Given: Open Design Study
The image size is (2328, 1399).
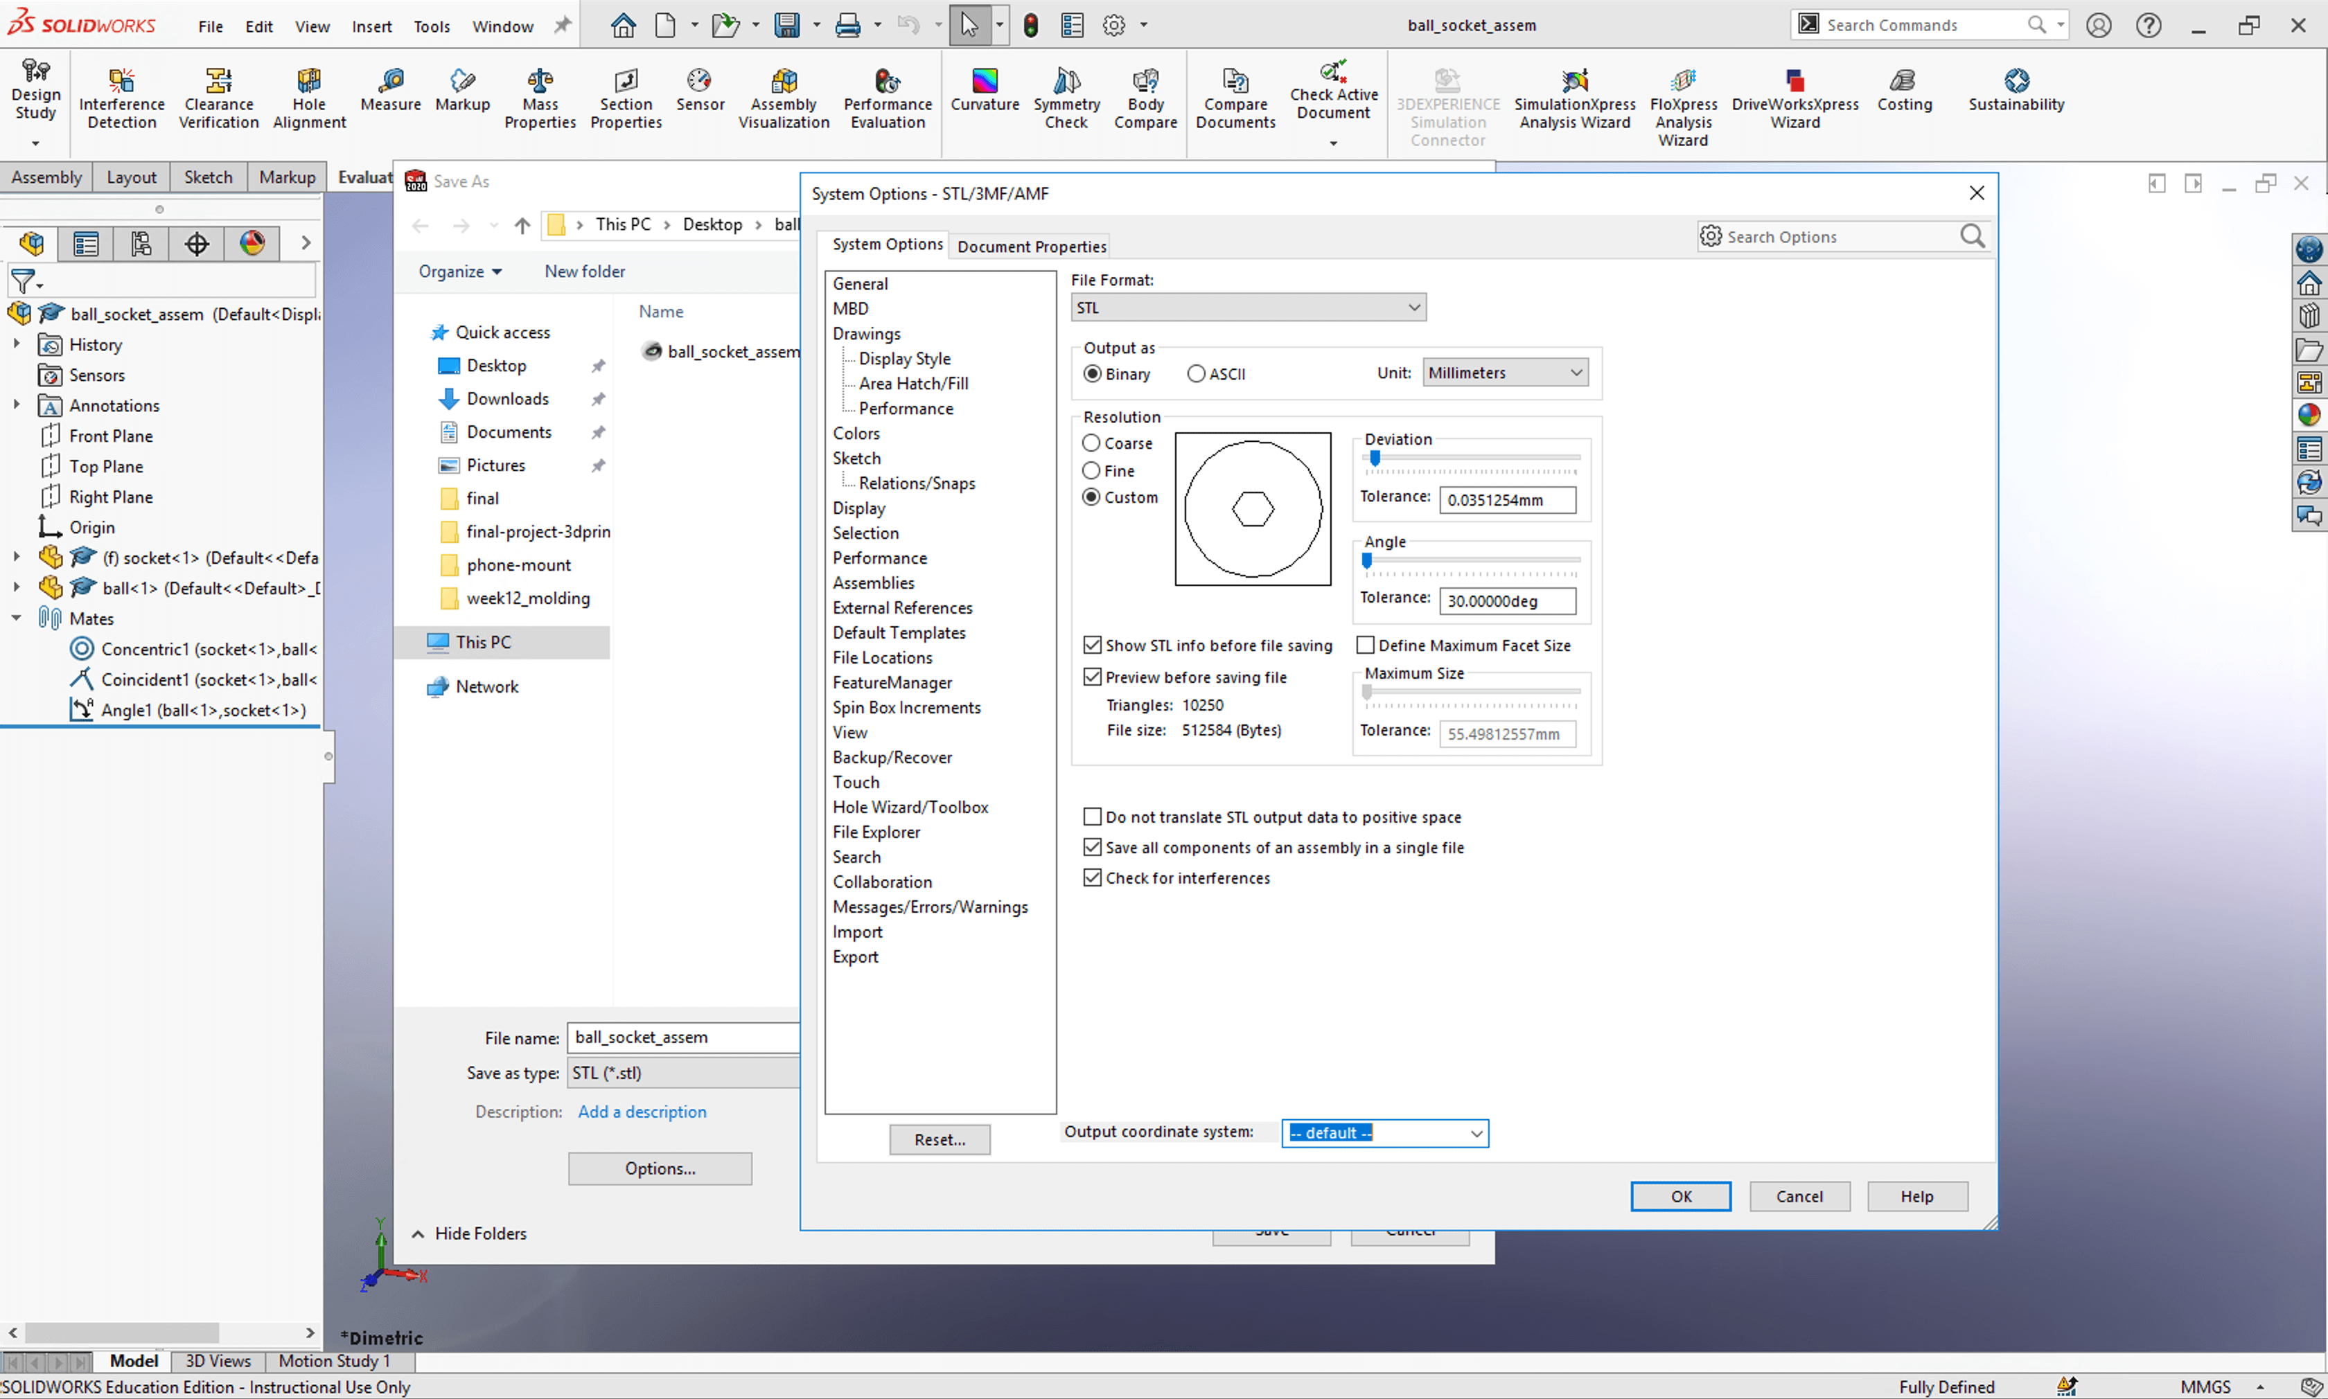Looking at the screenshot, I should 36,91.
